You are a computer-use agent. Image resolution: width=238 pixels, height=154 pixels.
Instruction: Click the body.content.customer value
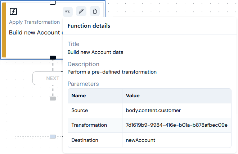click(153, 111)
